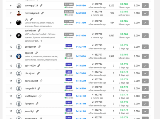Toggle vote checkmark for hunger365
The image size is (160, 119).
point(145,88)
